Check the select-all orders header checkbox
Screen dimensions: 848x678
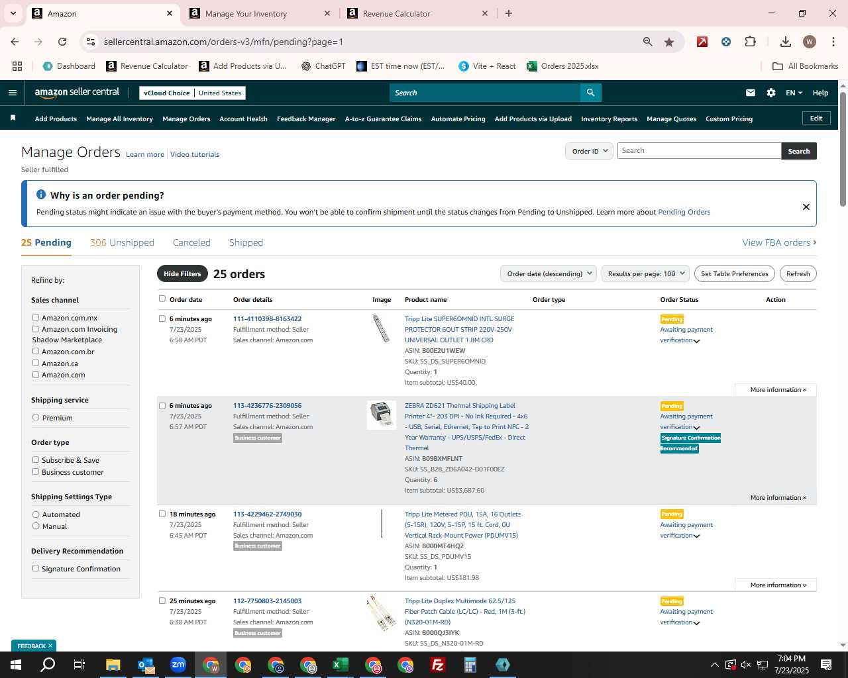162,299
